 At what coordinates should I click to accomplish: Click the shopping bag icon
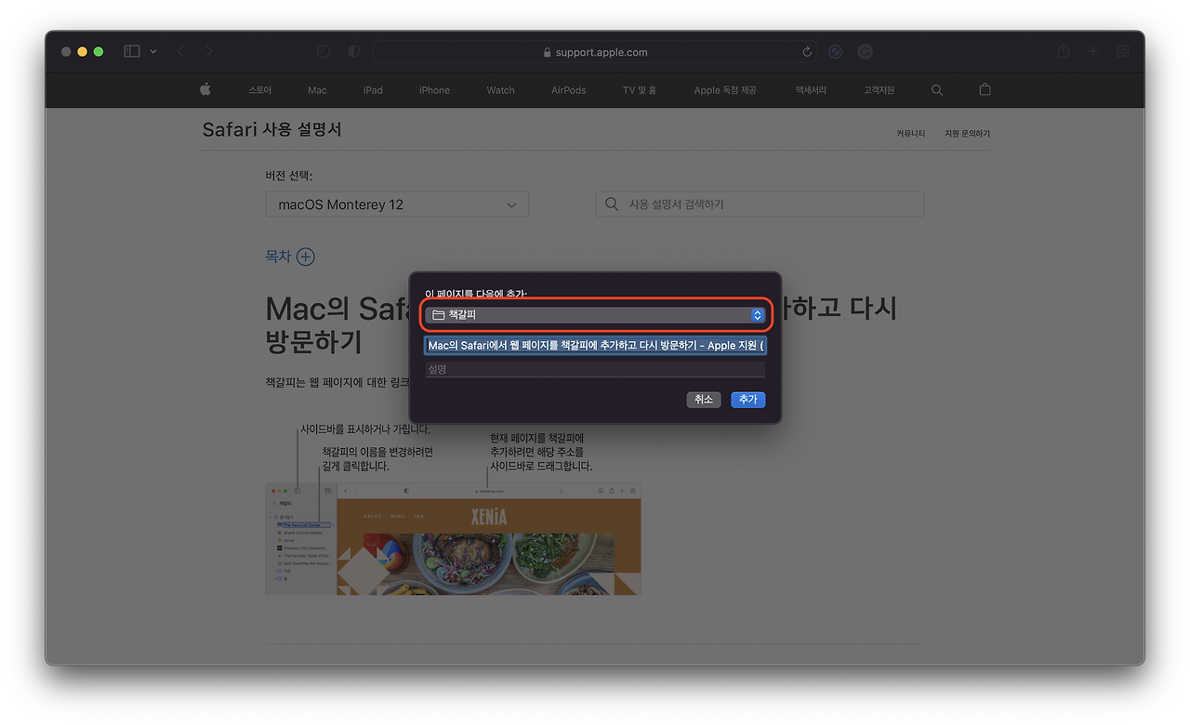pos(985,89)
